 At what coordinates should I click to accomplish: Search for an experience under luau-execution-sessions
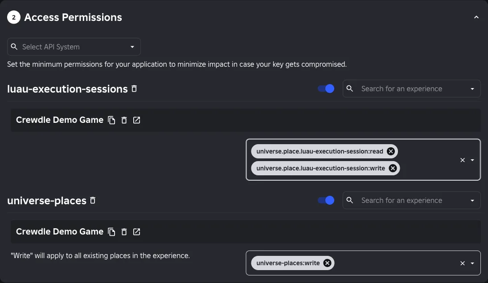411,89
